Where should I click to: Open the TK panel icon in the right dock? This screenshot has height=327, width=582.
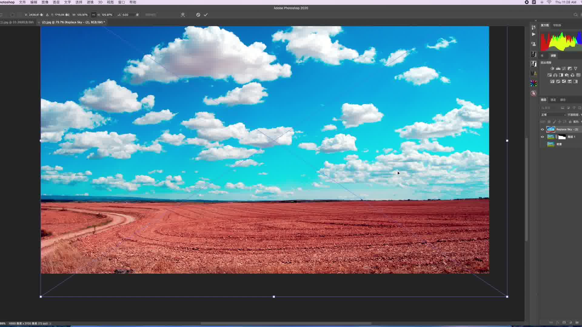[534, 93]
